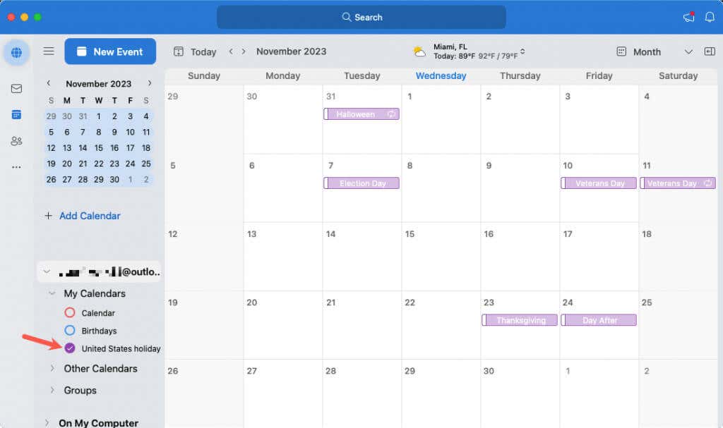Screen dimensions: 723x428
Task: Select day 18 in month grid
Action: click(679, 256)
